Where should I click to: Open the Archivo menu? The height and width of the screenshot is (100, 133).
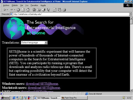(6, 5)
